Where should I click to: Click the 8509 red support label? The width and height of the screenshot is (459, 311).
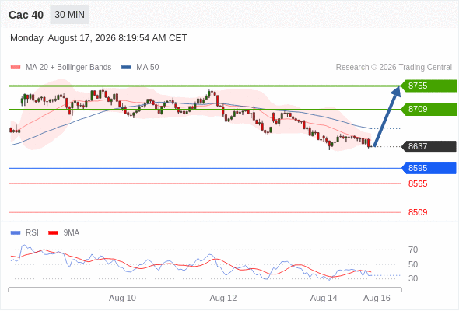(x=418, y=212)
